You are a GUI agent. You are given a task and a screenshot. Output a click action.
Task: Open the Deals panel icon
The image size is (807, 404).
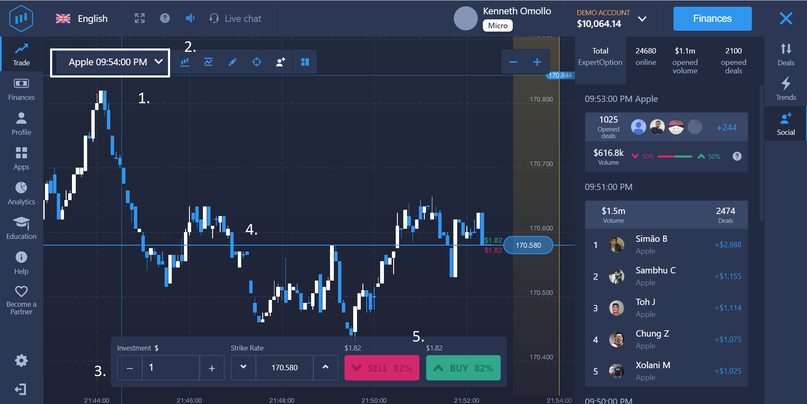click(x=785, y=54)
